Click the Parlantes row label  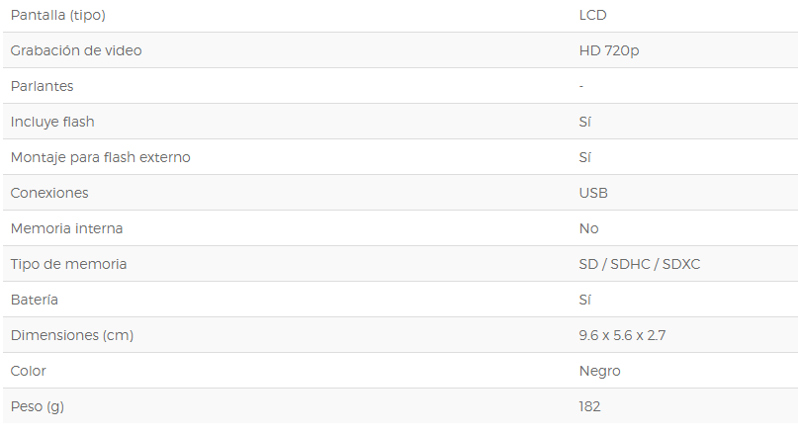pos(42,86)
